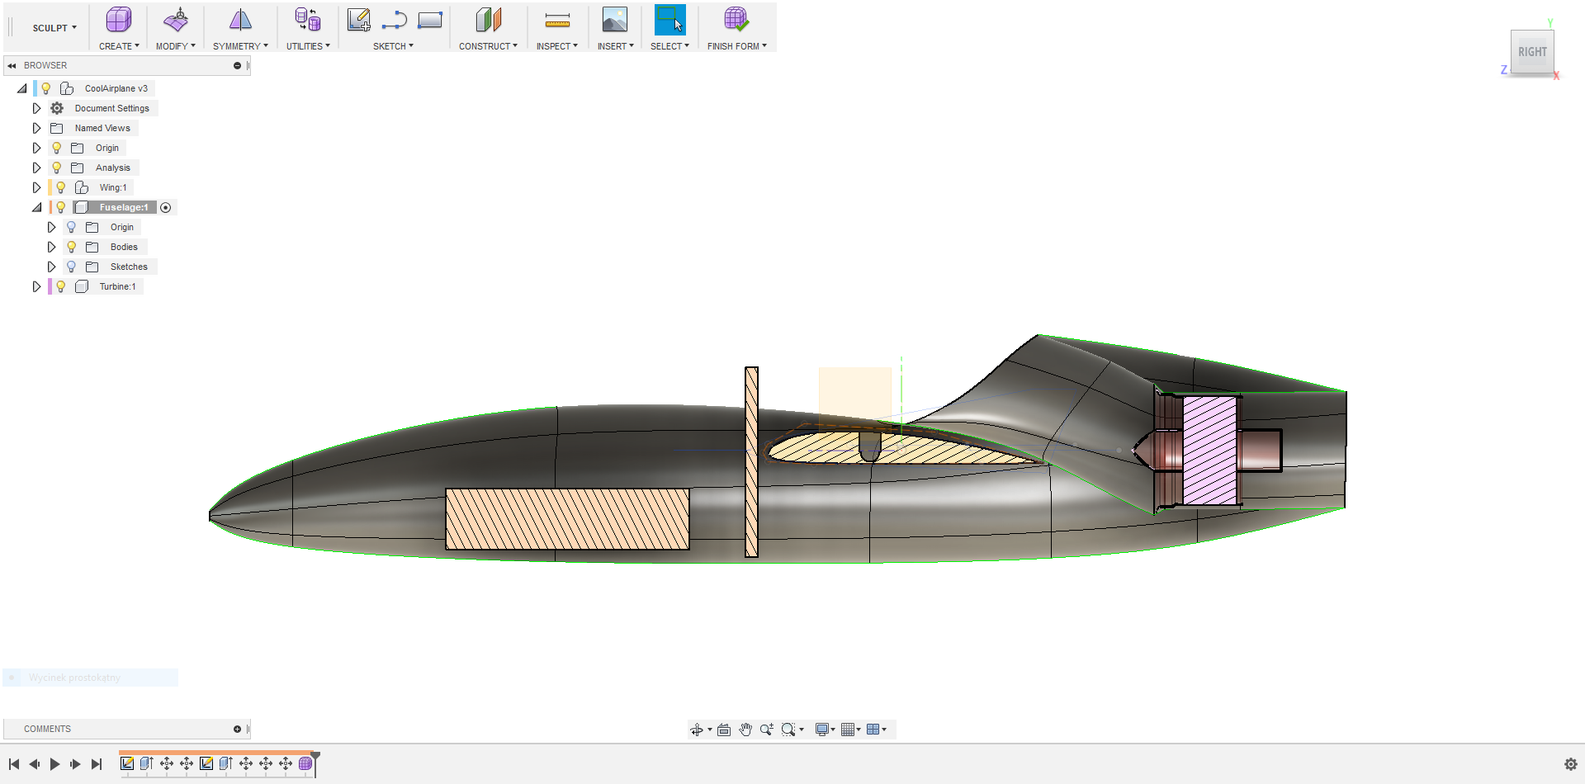The image size is (1585, 784).
Task: Activate the Select tool icon
Action: [669, 20]
